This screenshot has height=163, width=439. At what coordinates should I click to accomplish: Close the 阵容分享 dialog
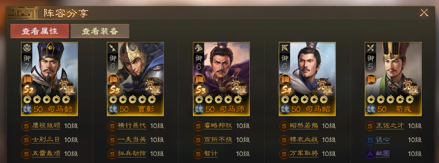point(424,13)
